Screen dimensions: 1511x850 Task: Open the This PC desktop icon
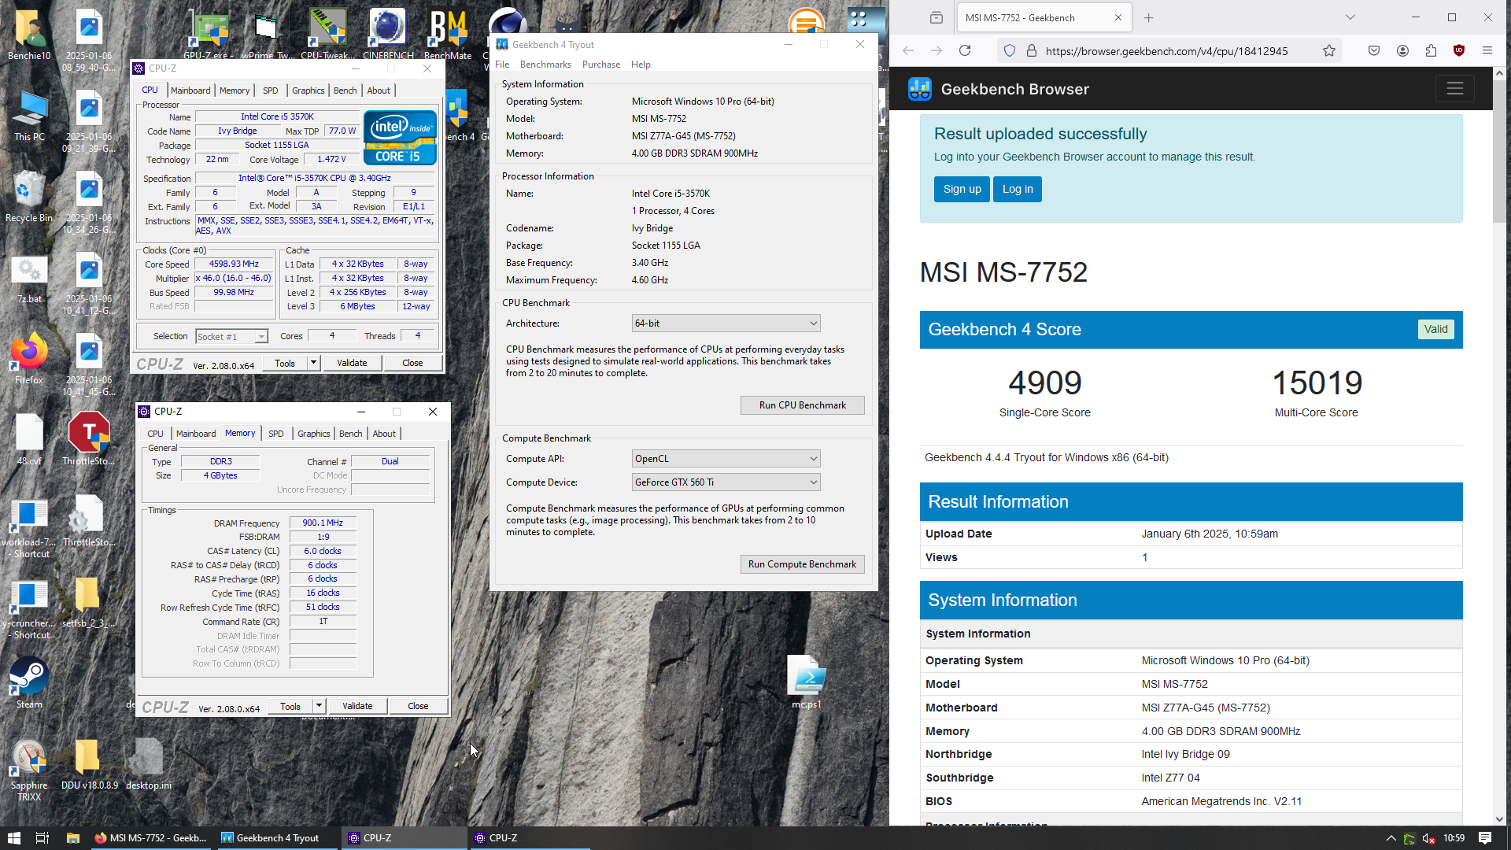(29, 115)
